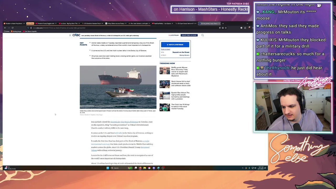Click the blue WATCH LIVESTREAM button
The width and height of the screenshot is (336, 189).
tap(175, 45)
